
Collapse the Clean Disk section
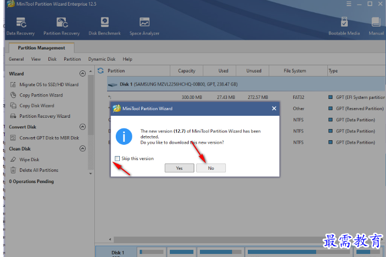pyautogui.click(x=83, y=148)
